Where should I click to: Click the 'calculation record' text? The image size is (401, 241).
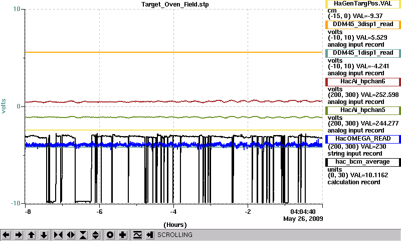coord(354,182)
